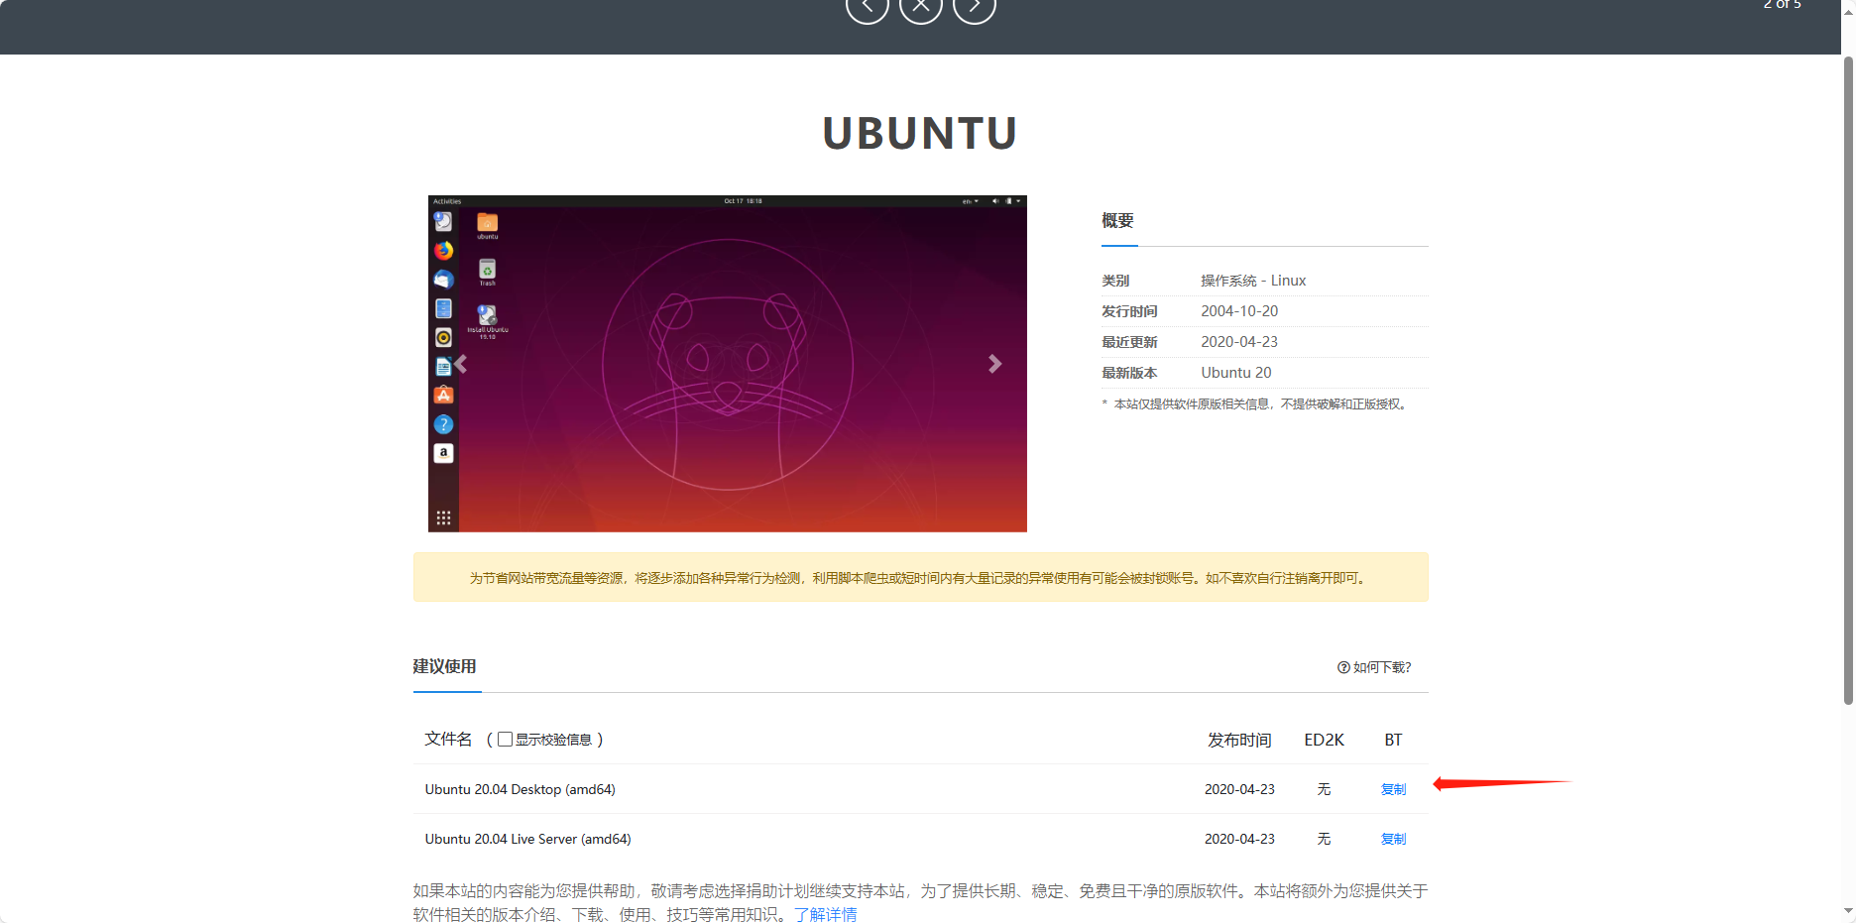
Task: Click the page vertical scrollbar thumb
Action: [x=1848, y=381]
